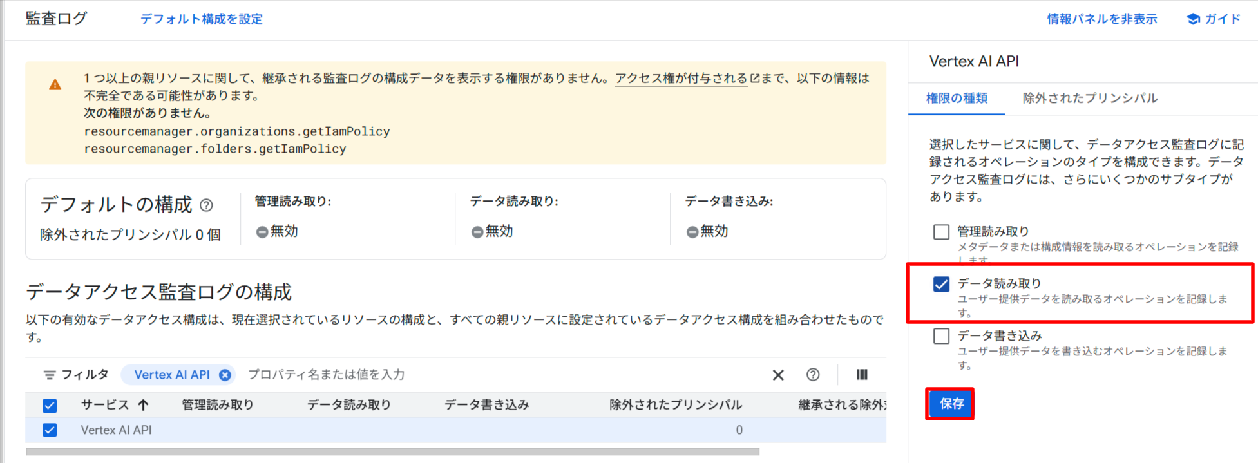Open the フィルタ filter icon
This screenshot has width=1258, height=463.
coord(49,374)
